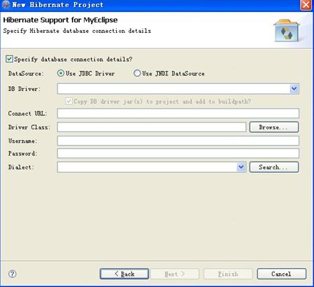Focus the Connect URL input field
This screenshot has height=287, width=314.
(x=178, y=113)
